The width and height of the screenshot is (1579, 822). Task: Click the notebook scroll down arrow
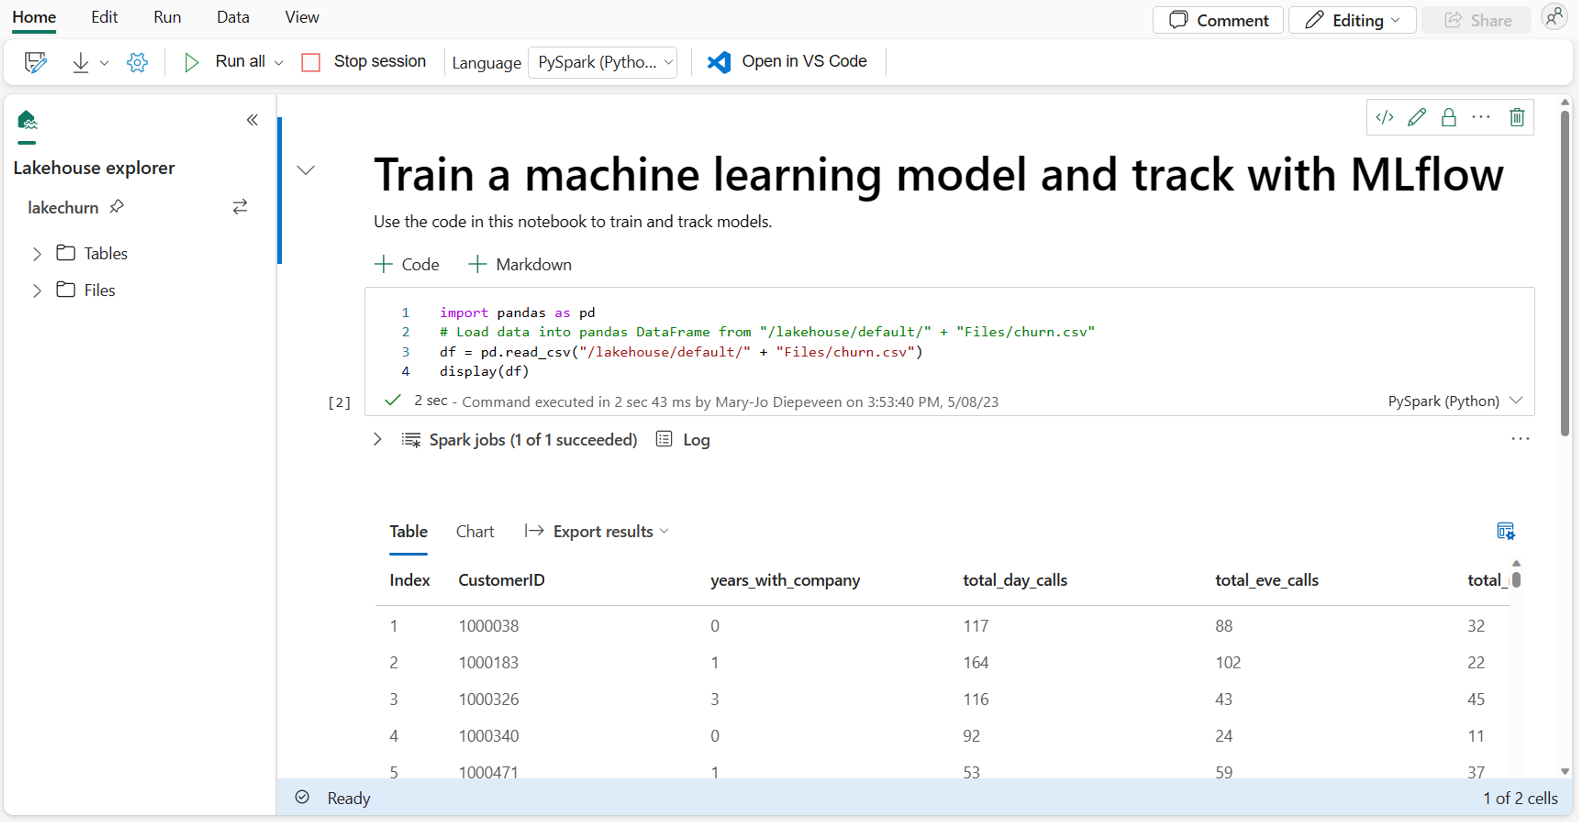click(1565, 771)
